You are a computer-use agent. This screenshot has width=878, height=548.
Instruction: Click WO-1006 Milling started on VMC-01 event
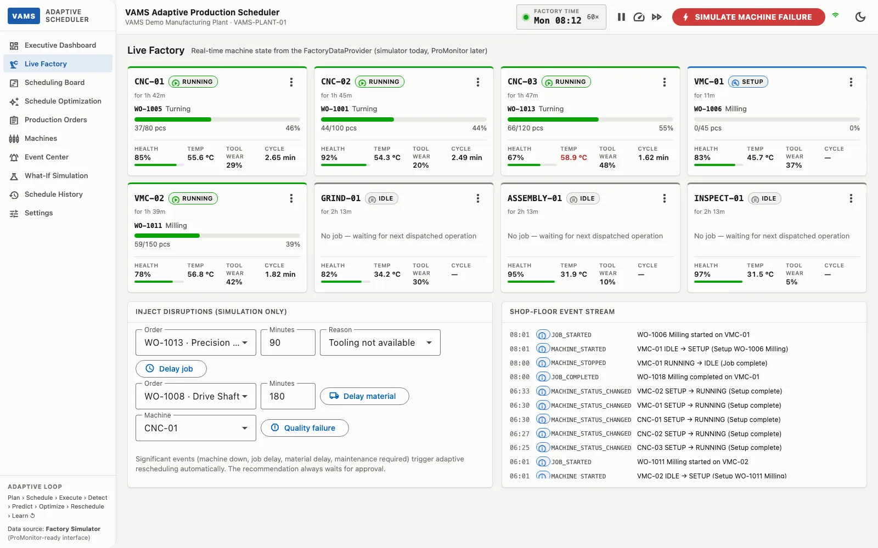[693, 335]
